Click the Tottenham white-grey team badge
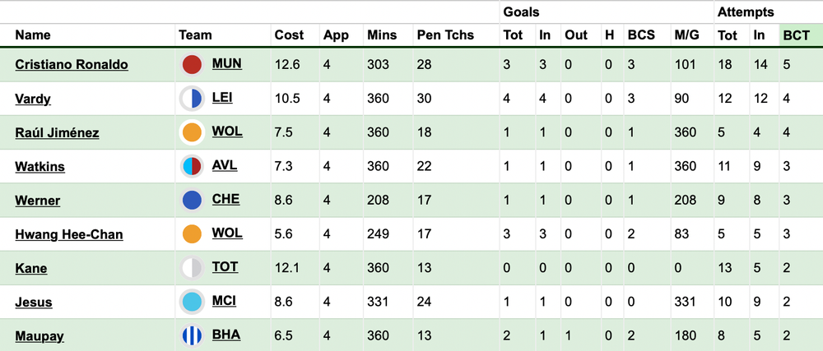This screenshot has width=823, height=351. click(192, 268)
